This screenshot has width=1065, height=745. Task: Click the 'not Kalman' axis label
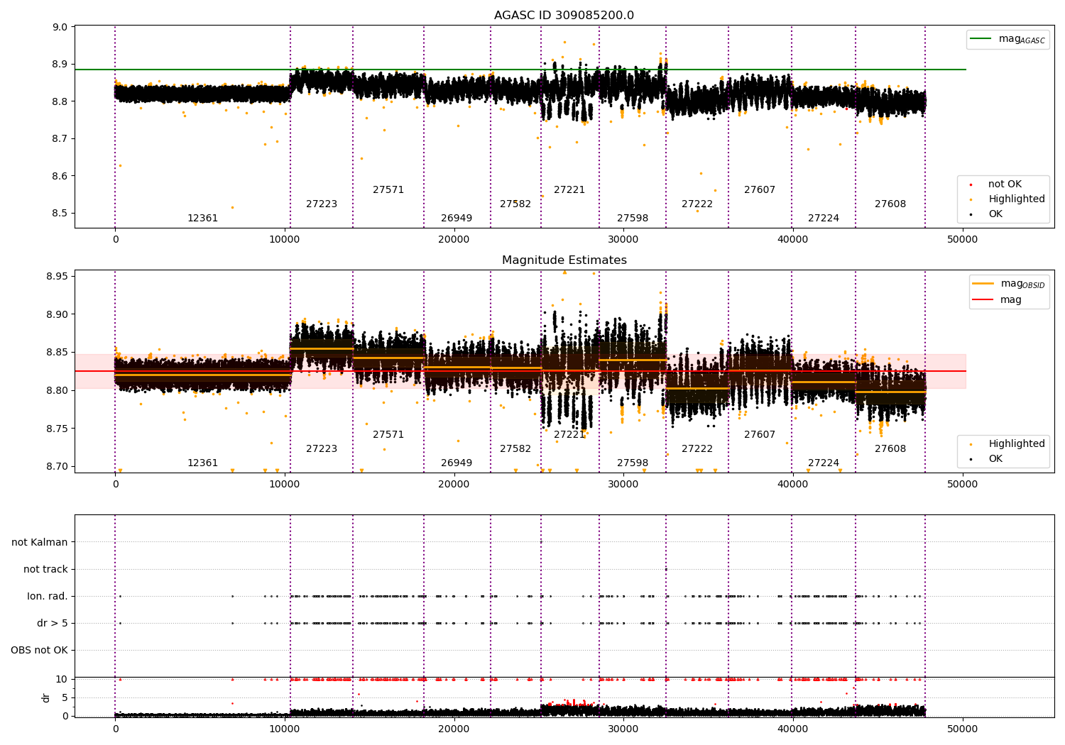(40, 543)
